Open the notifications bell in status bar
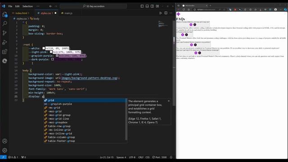The width and height of the screenshot is (288, 162). 171,157
